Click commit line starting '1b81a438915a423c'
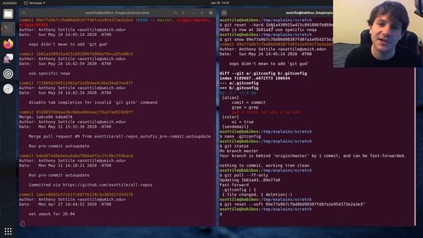This screenshot has height=238, width=423. click(76, 54)
